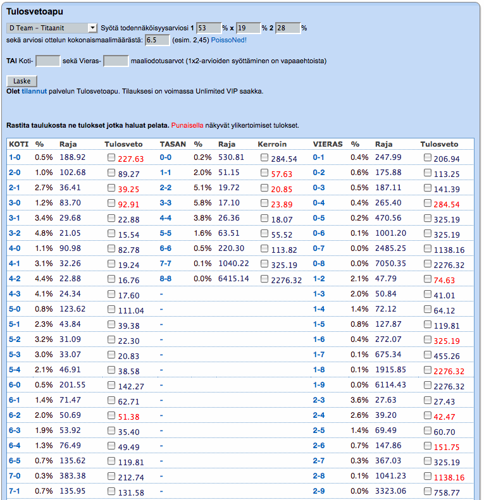Open the tilannut subscription link
The image size is (484, 500).
(34, 91)
